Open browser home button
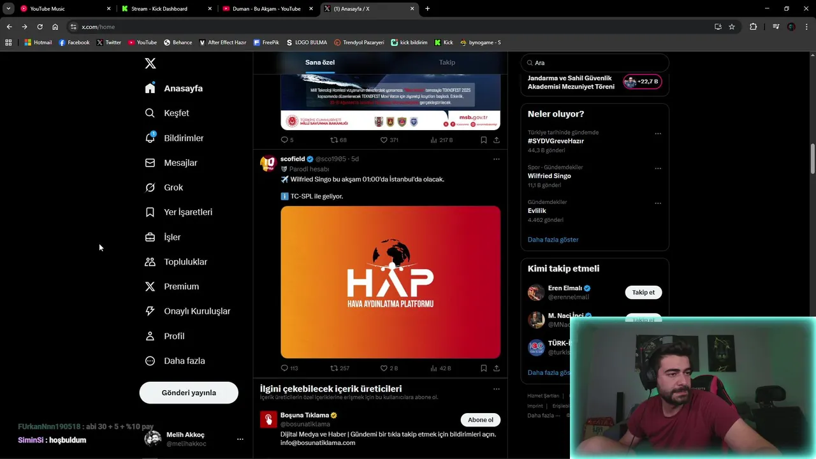Screen dimensions: 816x459 click(55, 27)
